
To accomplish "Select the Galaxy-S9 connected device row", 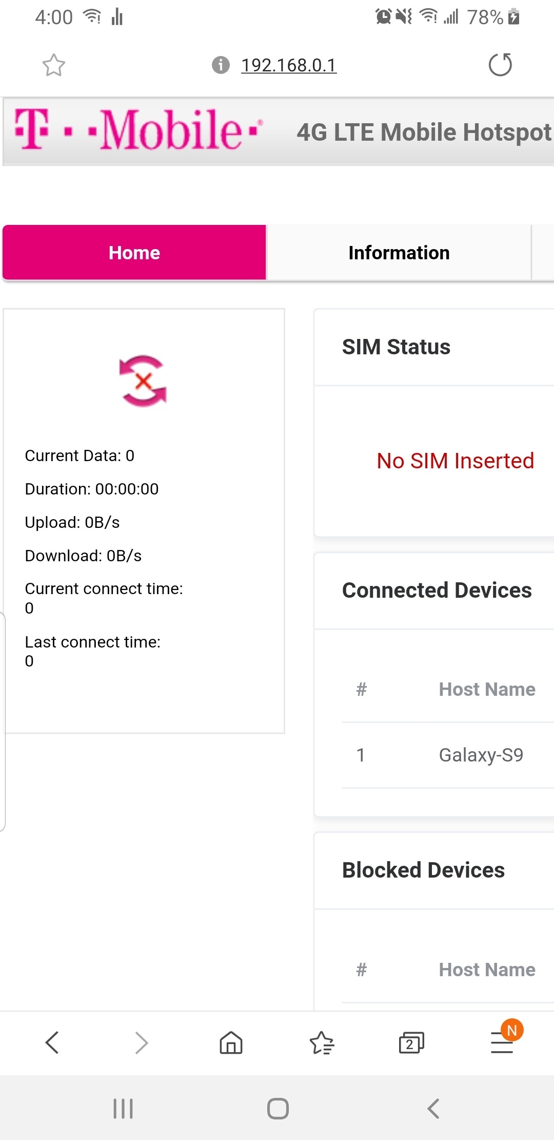I will click(448, 755).
